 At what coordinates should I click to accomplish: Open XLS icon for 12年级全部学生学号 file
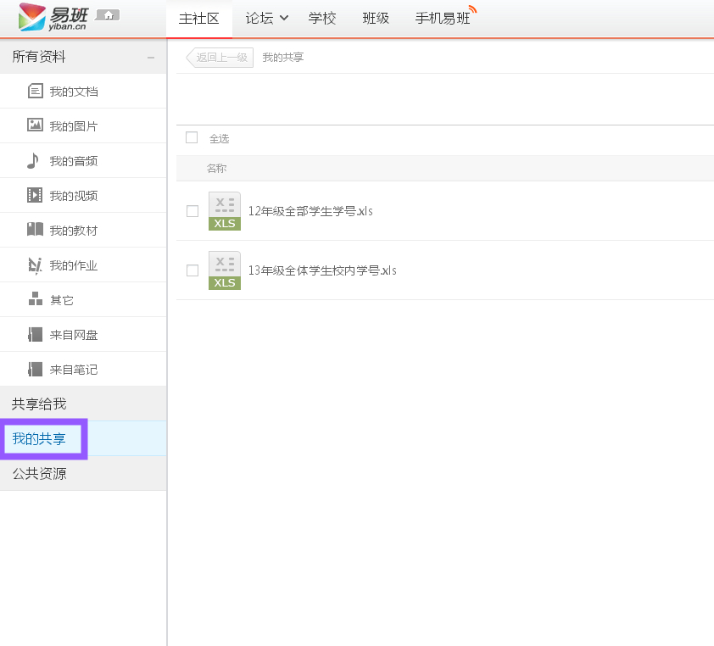click(x=225, y=211)
